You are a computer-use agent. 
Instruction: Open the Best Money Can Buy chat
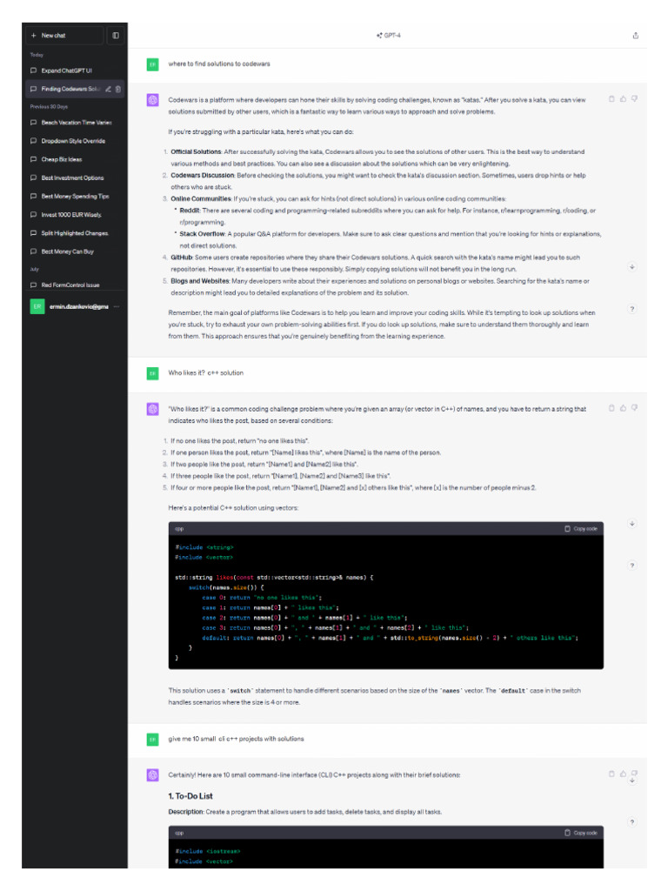tap(75, 251)
